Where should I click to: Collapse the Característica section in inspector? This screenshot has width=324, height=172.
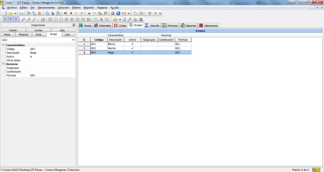pos(3,45)
